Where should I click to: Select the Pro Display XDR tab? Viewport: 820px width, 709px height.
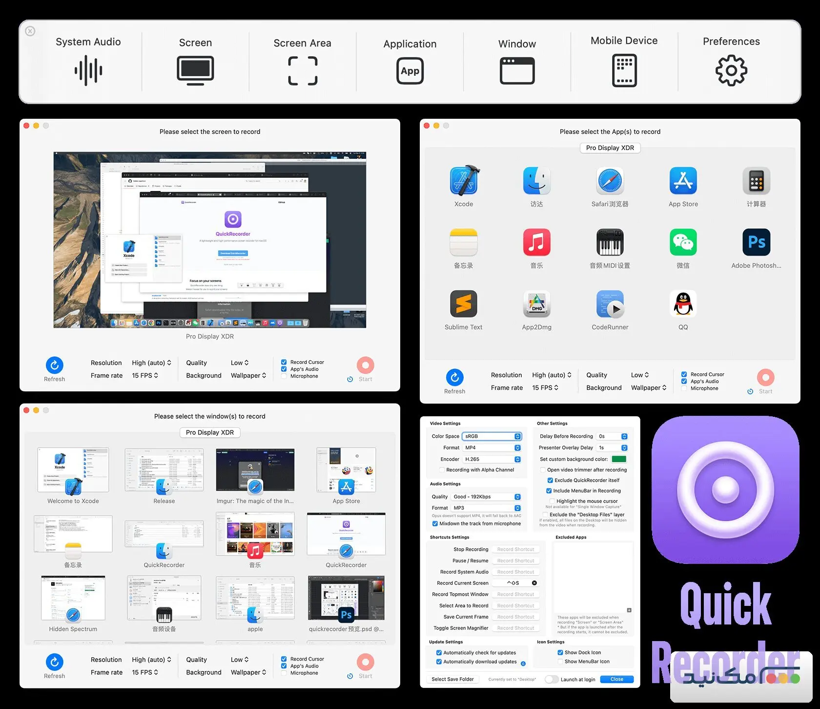click(610, 148)
